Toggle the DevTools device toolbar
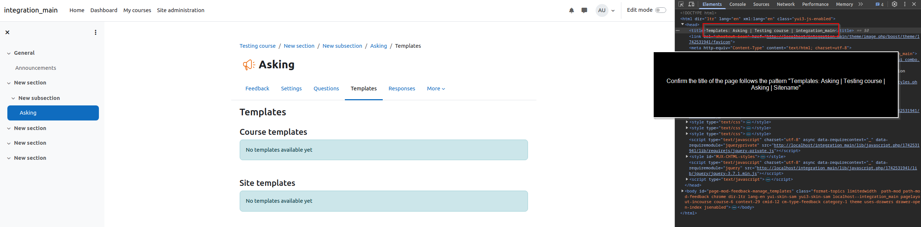 click(x=691, y=4)
